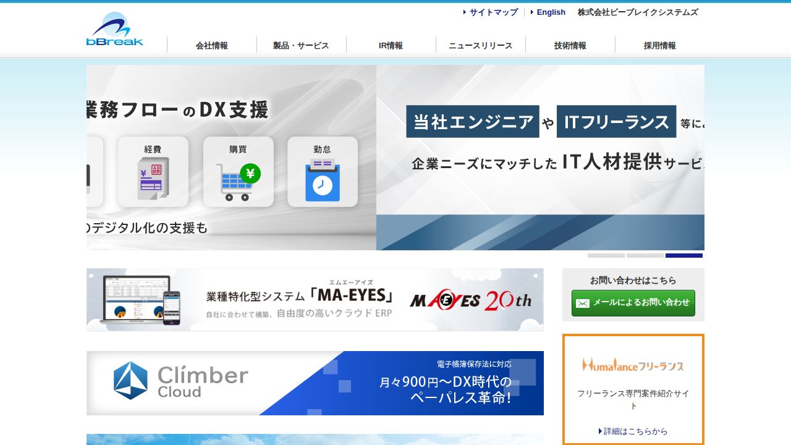Click the メールによるお問い合わせ button
Viewport: 791px width, 445px height.
point(633,303)
